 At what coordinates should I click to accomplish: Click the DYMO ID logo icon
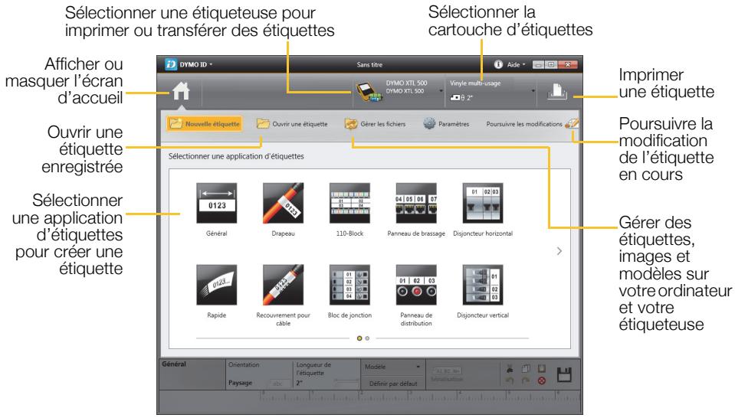[x=171, y=64]
